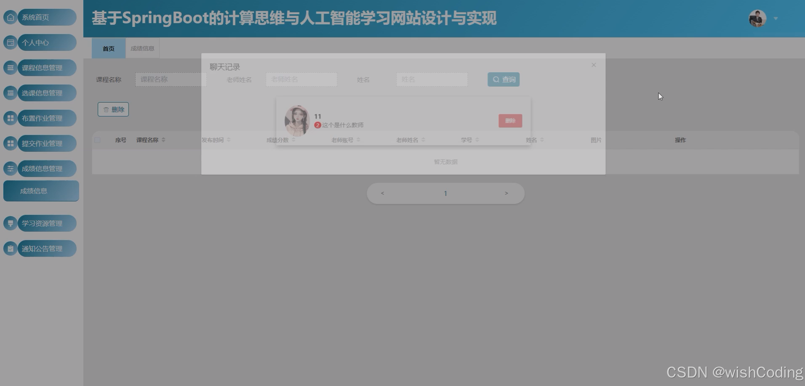
Task: Sort table by 课程名称 column
Action: (x=163, y=140)
